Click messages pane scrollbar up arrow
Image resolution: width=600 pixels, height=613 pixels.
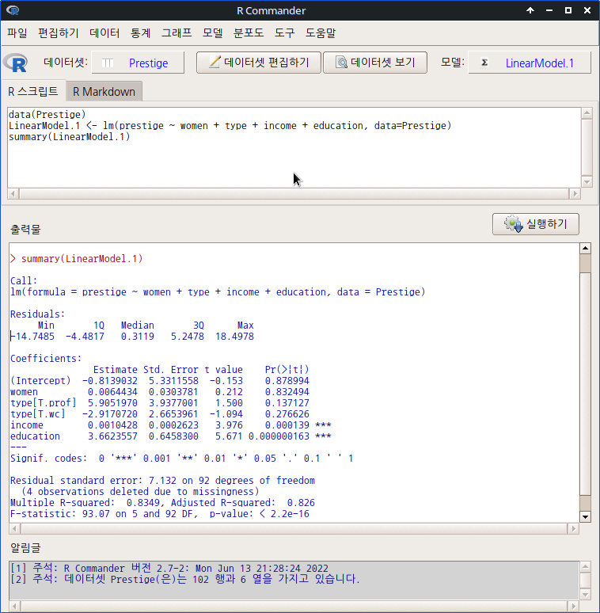[x=585, y=566]
